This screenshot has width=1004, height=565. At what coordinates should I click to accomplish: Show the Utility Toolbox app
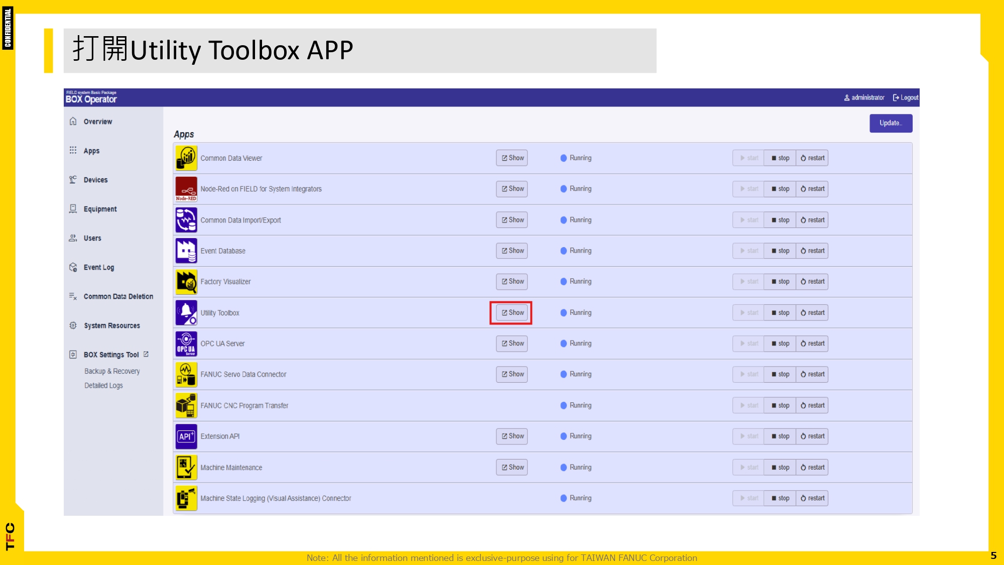(512, 312)
